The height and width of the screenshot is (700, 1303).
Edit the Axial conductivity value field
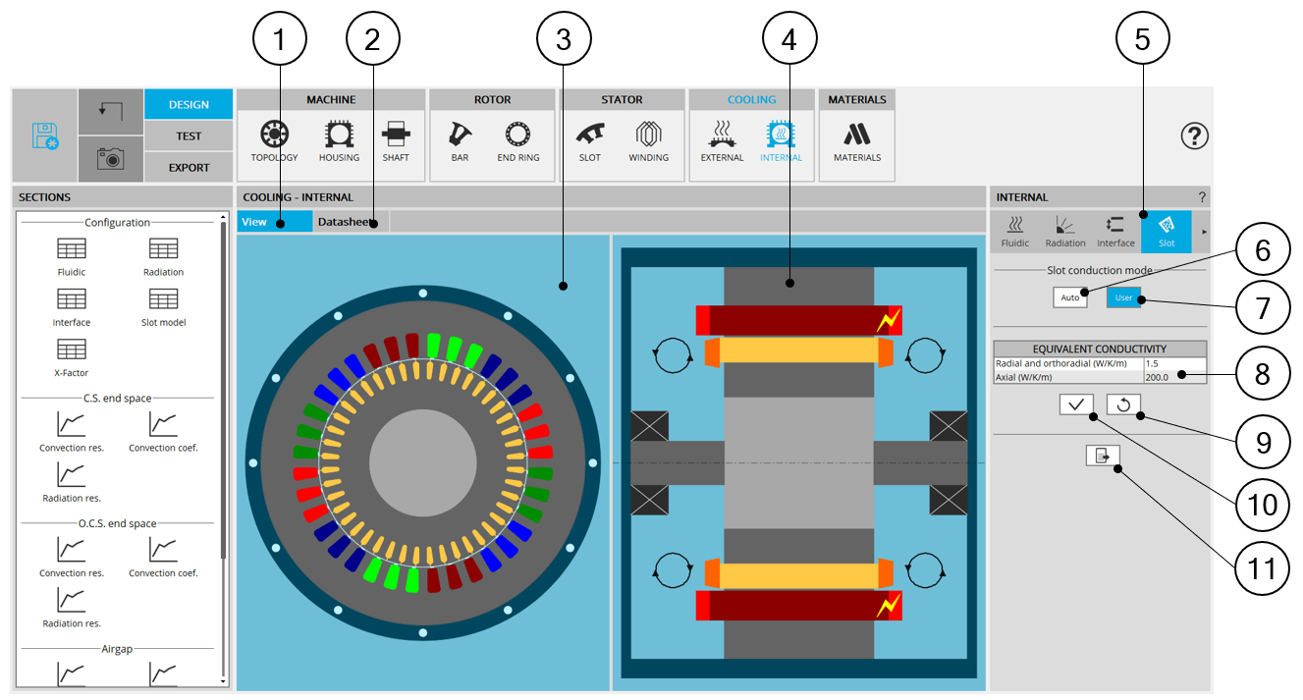click(1174, 376)
